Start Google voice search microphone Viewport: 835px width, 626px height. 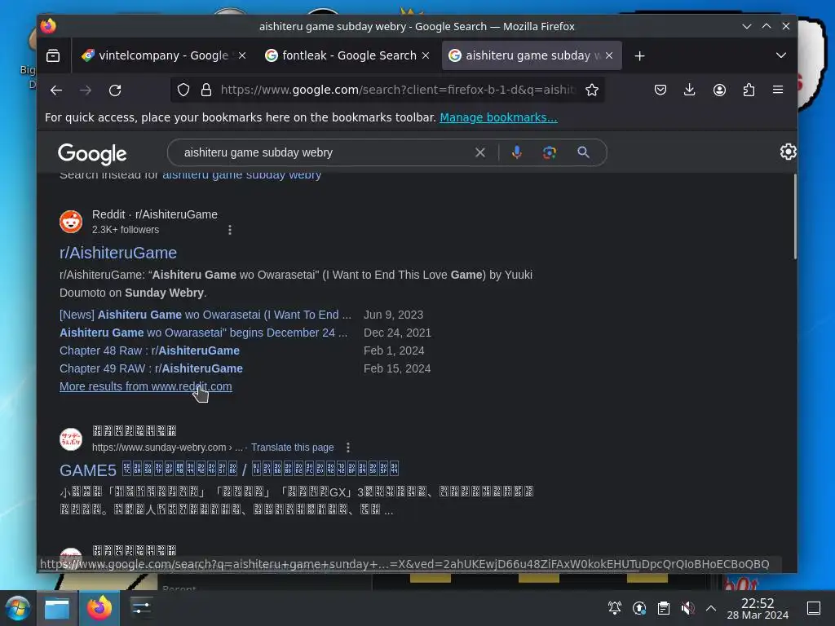coord(516,152)
